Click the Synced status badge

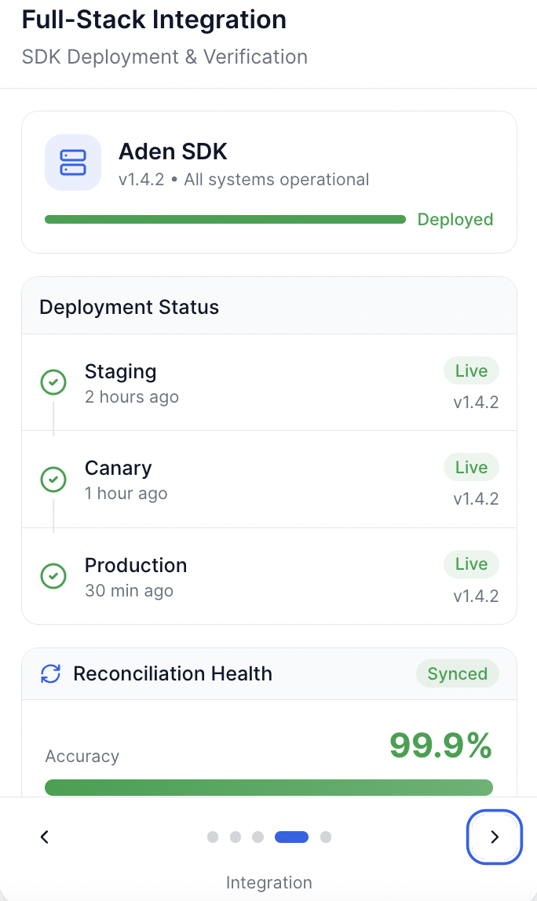coord(457,674)
